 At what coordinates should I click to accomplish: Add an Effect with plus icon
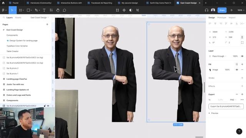click(242, 86)
